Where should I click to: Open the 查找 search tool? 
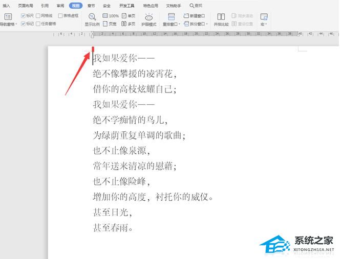[x=196, y=6]
